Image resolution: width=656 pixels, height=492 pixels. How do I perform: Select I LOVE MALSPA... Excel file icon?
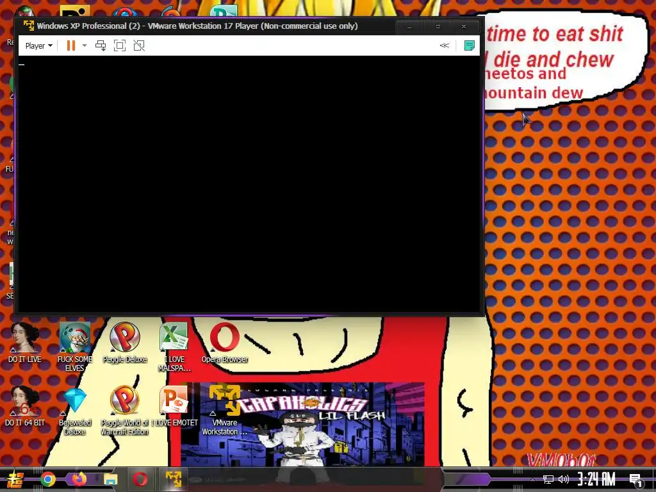(174, 347)
